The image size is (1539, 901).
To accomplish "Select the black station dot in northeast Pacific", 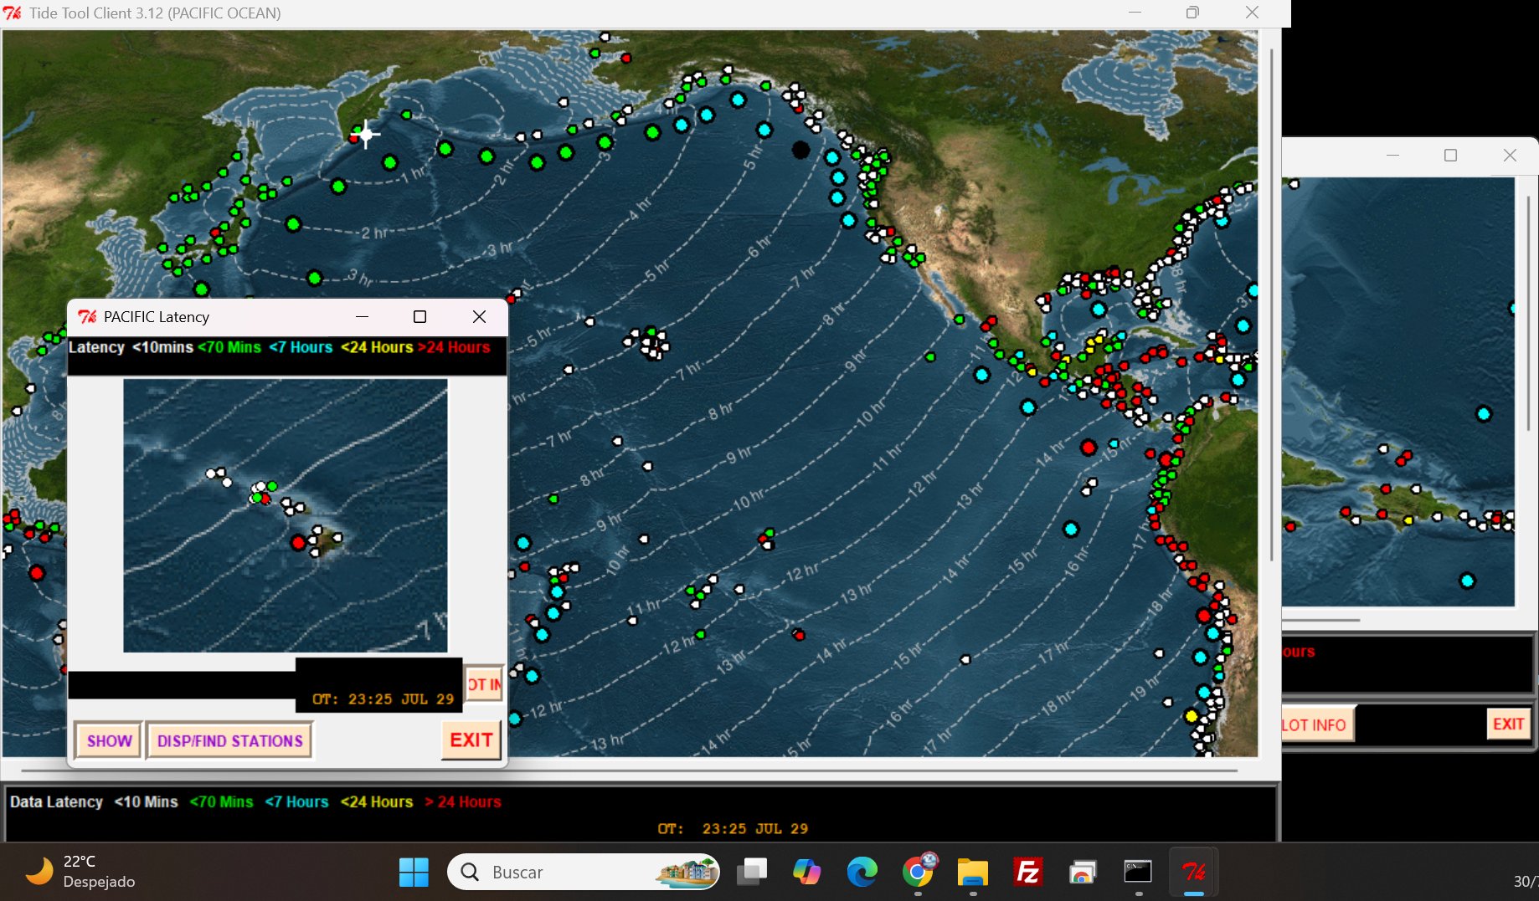I will tap(800, 150).
